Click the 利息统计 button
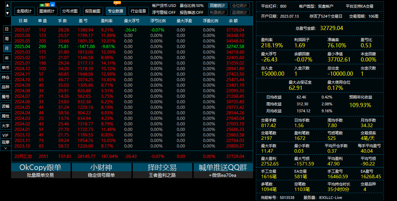The width and height of the screenshot is (397, 201). pyautogui.click(x=218, y=12)
